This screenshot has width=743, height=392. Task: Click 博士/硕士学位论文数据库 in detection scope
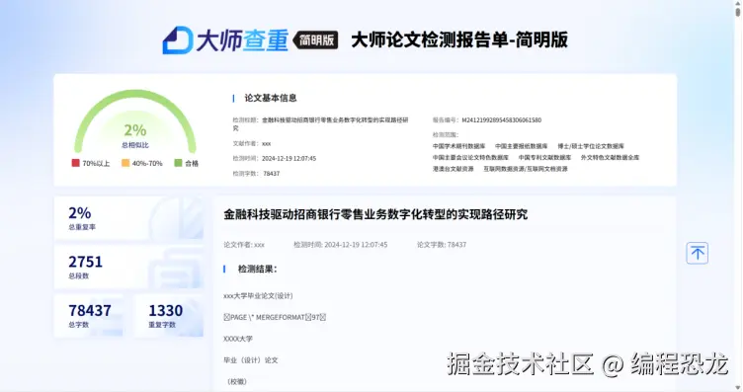click(x=591, y=146)
